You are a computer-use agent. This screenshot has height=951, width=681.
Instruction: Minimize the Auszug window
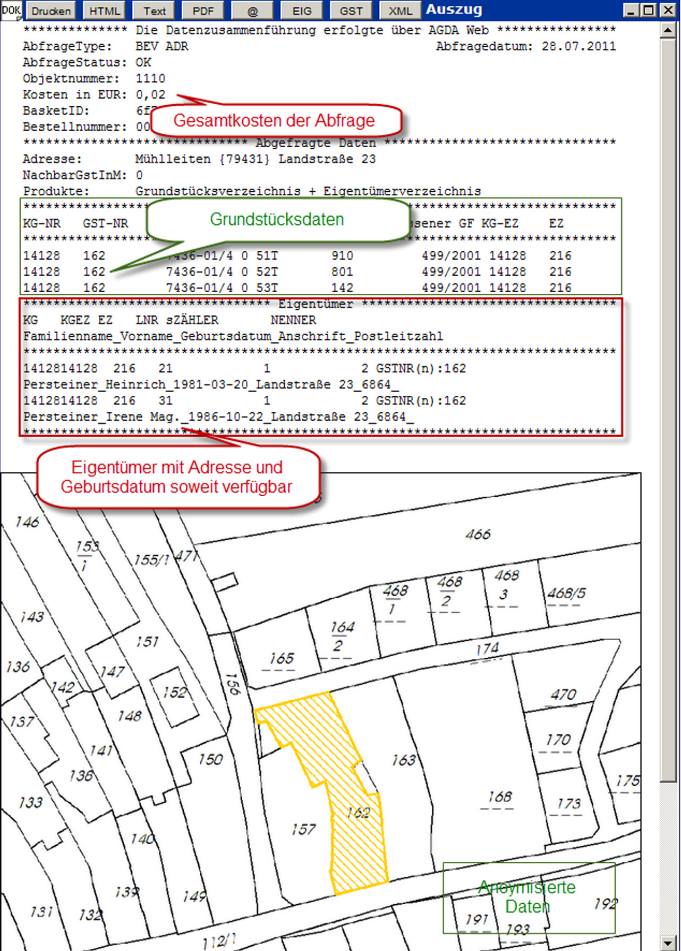click(631, 10)
